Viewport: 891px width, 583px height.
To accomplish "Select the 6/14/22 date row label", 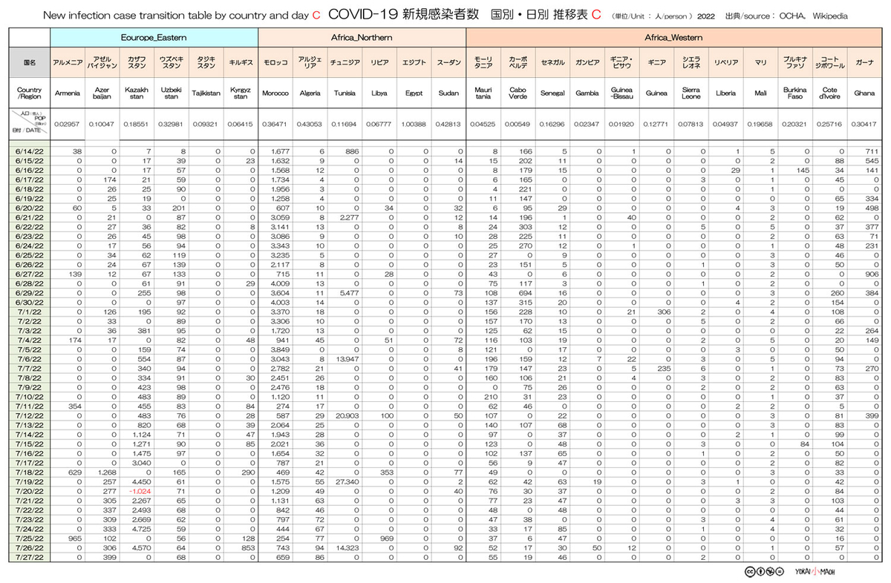I will point(29,151).
